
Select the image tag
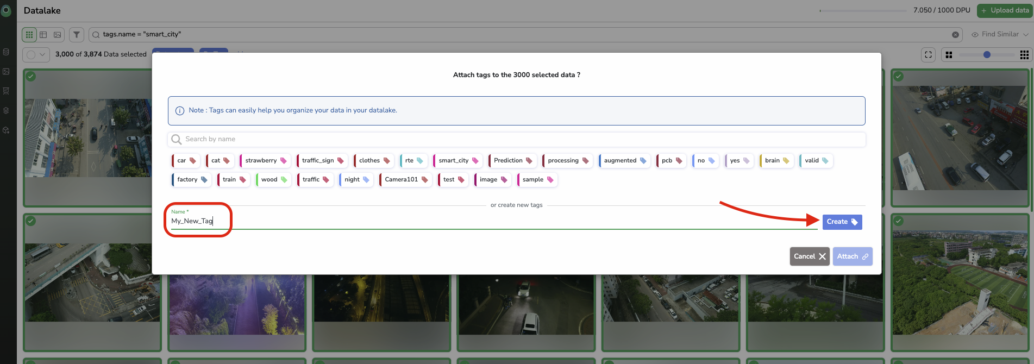(493, 180)
